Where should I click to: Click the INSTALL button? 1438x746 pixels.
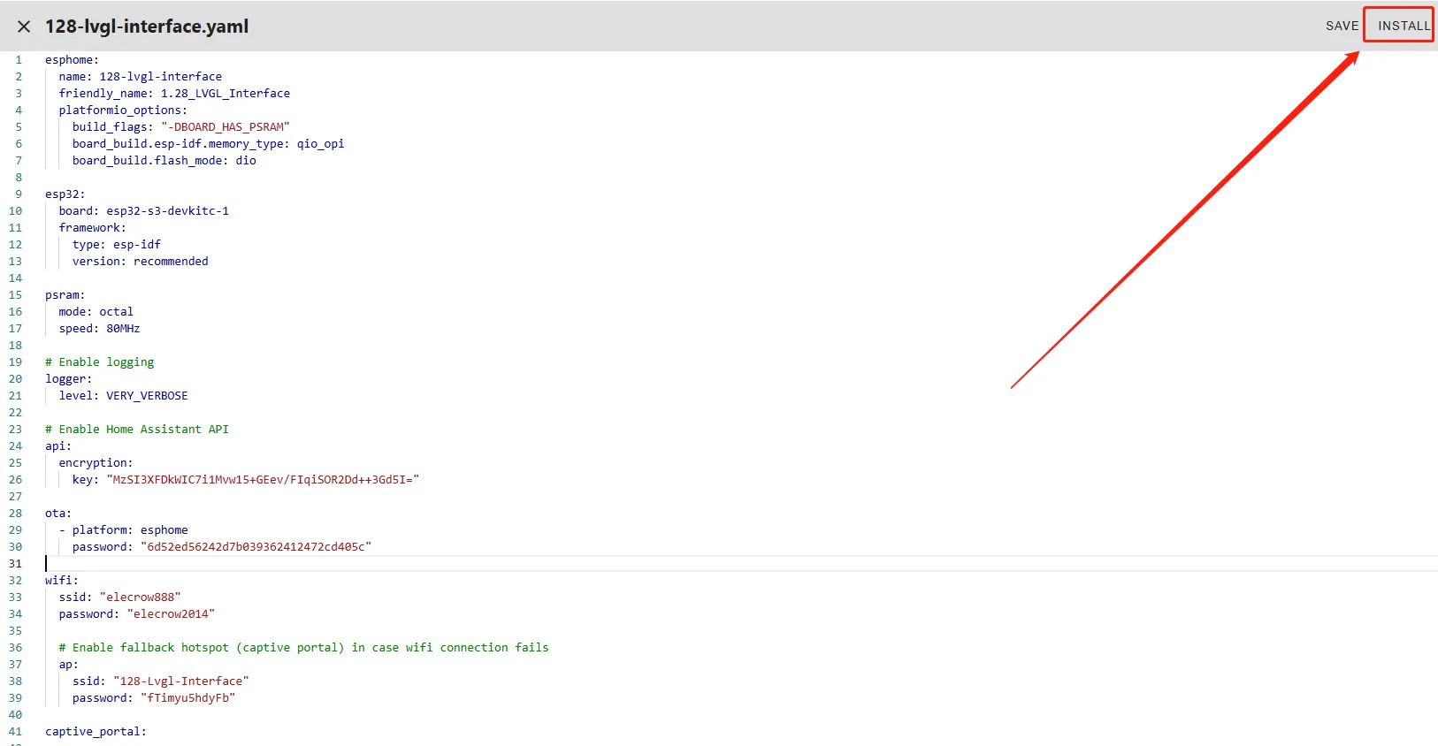coord(1403,26)
